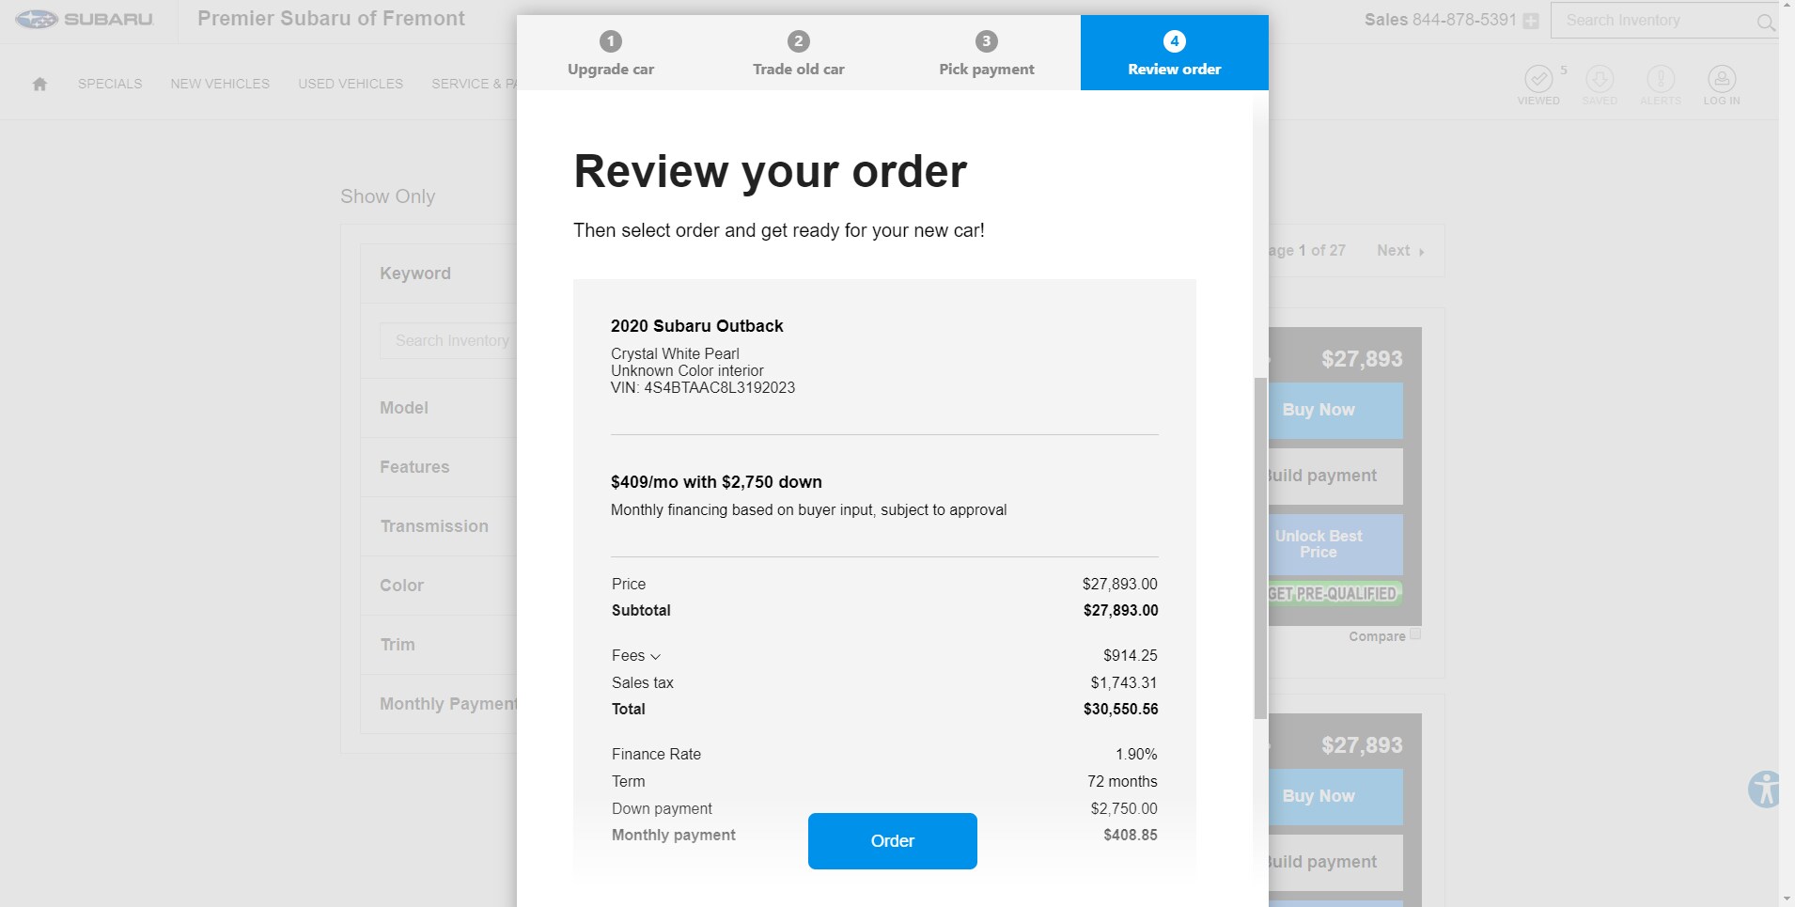
Task: Click the 72 months term value
Action: pos(1122,782)
